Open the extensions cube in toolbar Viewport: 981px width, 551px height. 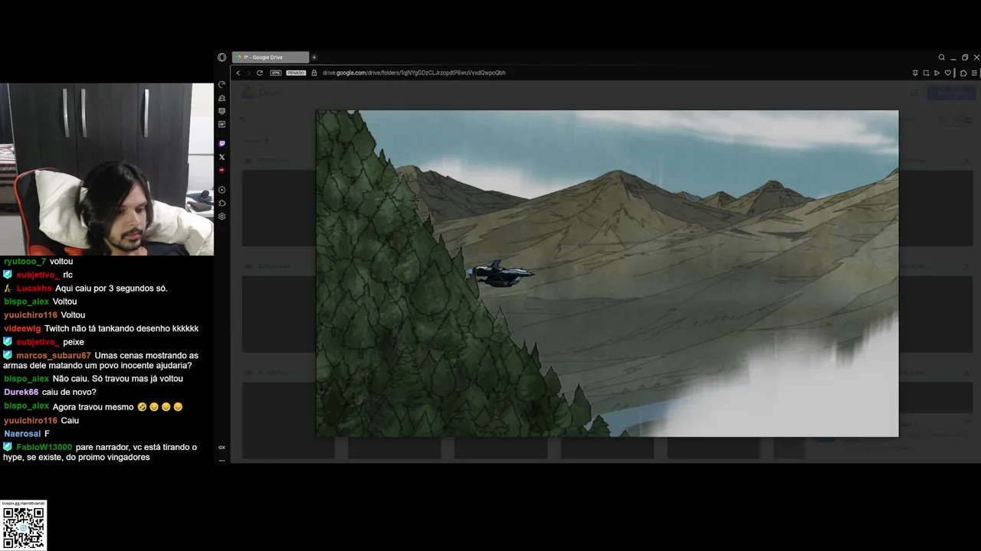pyautogui.click(x=963, y=73)
